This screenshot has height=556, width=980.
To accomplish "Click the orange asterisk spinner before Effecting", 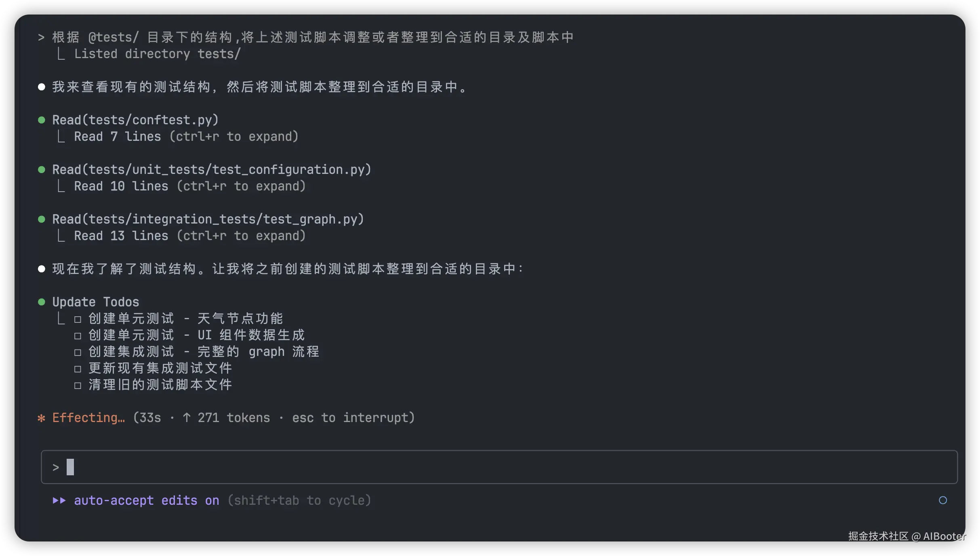I will pos(41,418).
